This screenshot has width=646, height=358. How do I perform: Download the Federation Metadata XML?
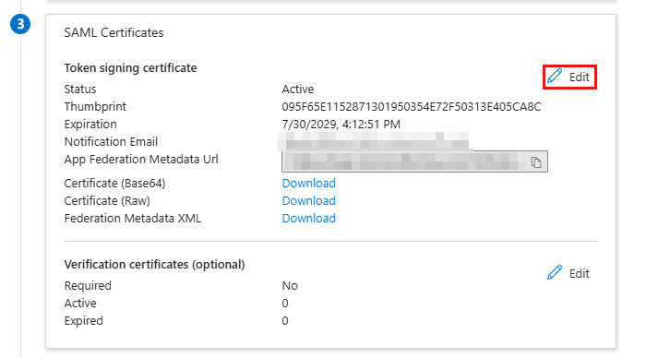pyautogui.click(x=308, y=218)
